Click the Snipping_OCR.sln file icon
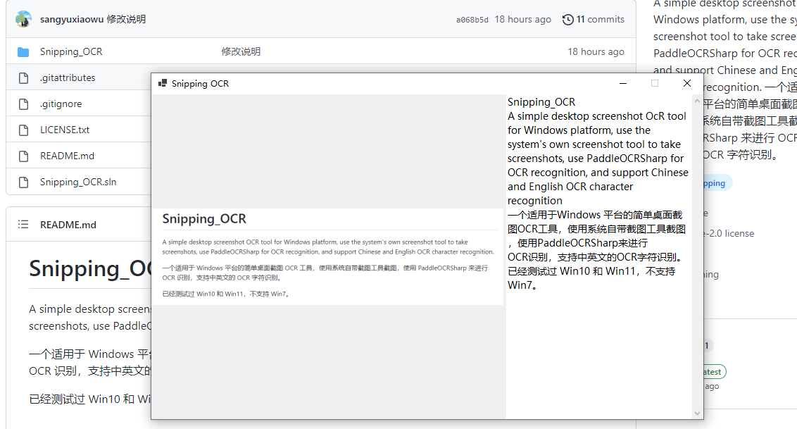The image size is (797, 429). pyautogui.click(x=23, y=182)
